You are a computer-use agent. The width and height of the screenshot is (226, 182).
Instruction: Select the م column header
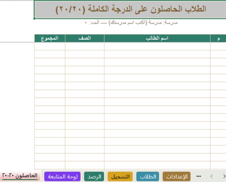pyautogui.click(x=218, y=38)
